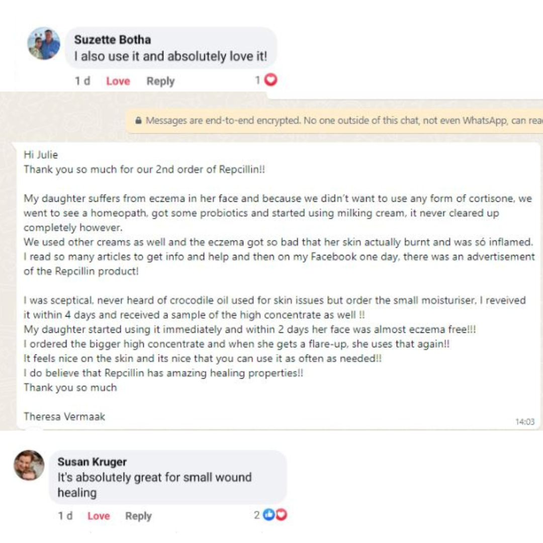Image resolution: width=543 pixels, height=543 pixels.
Task: Toggle the Love reaction under Susan Kruger's comment
Action: tap(99, 516)
